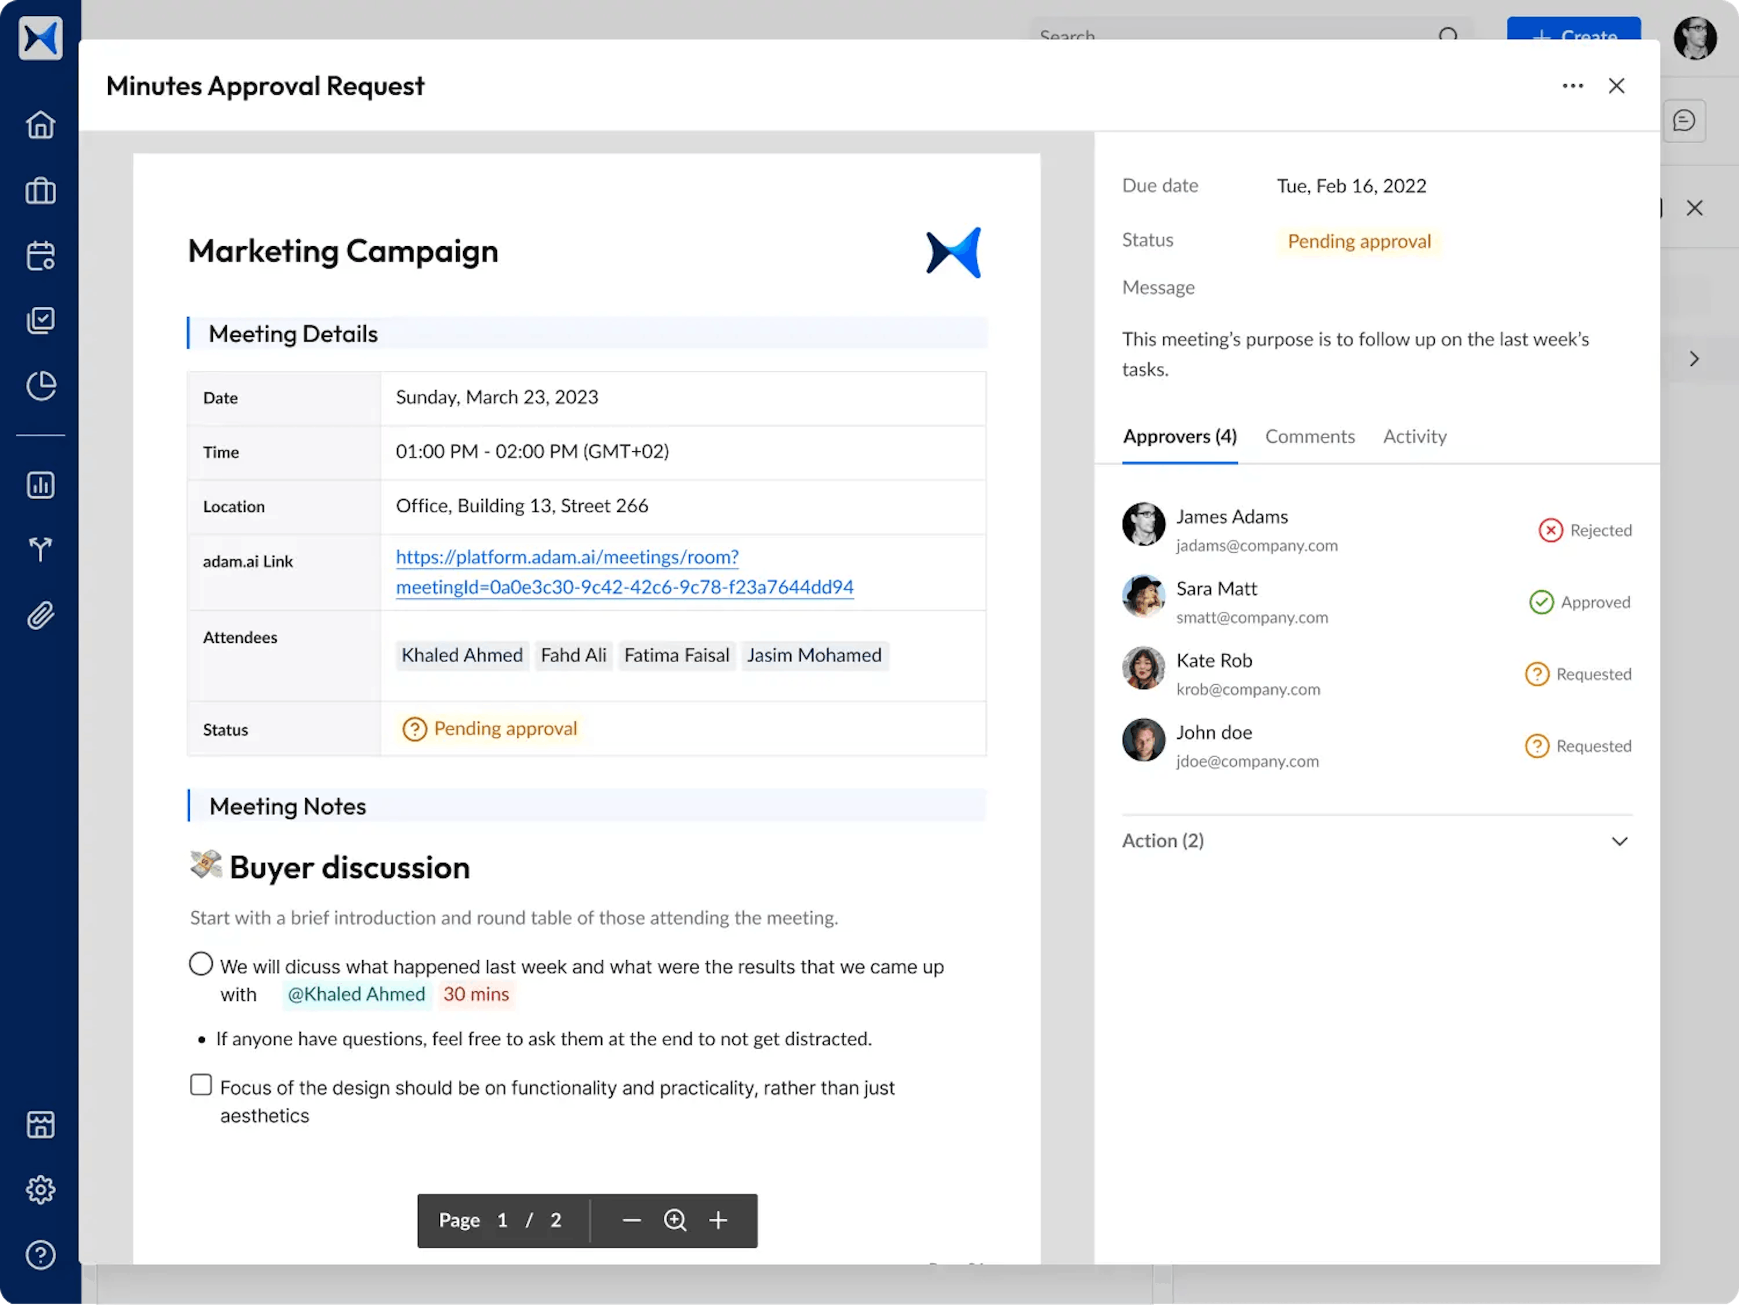Select the radio circle beside last week discussion

(201, 964)
